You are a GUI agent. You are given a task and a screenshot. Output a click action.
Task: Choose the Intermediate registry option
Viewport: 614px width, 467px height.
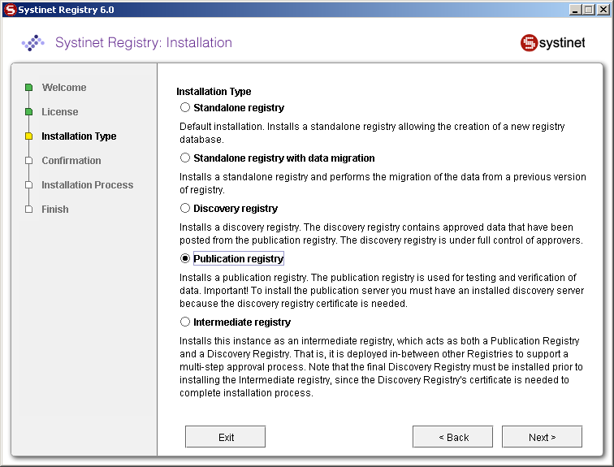pyautogui.click(x=185, y=322)
